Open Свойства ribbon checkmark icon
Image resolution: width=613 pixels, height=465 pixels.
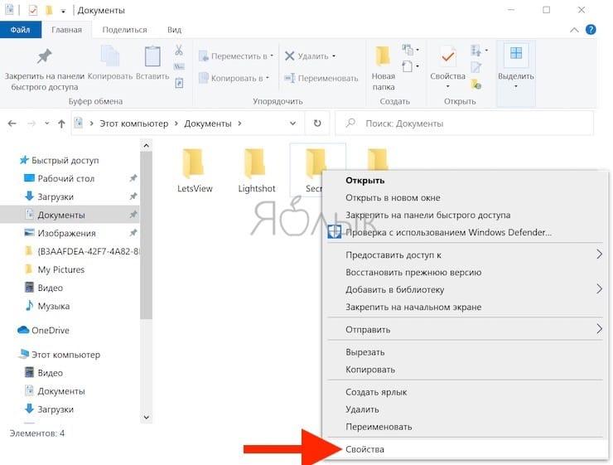point(447,56)
